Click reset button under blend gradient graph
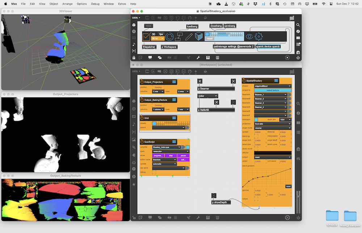 click(x=288, y=186)
